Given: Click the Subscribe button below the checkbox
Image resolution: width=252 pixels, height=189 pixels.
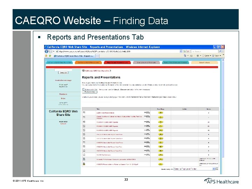Looking at the screenshot, I should (x=90, y=92).
